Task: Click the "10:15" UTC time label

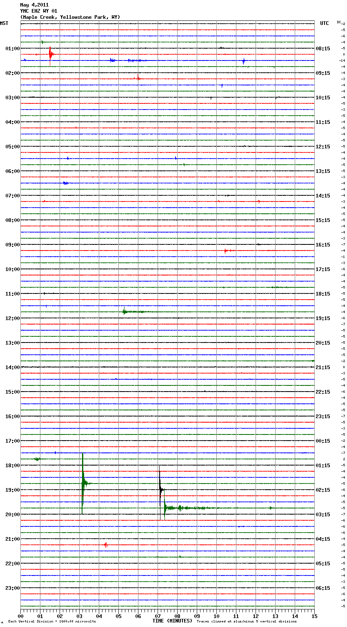Action: (x=323, y=98)
